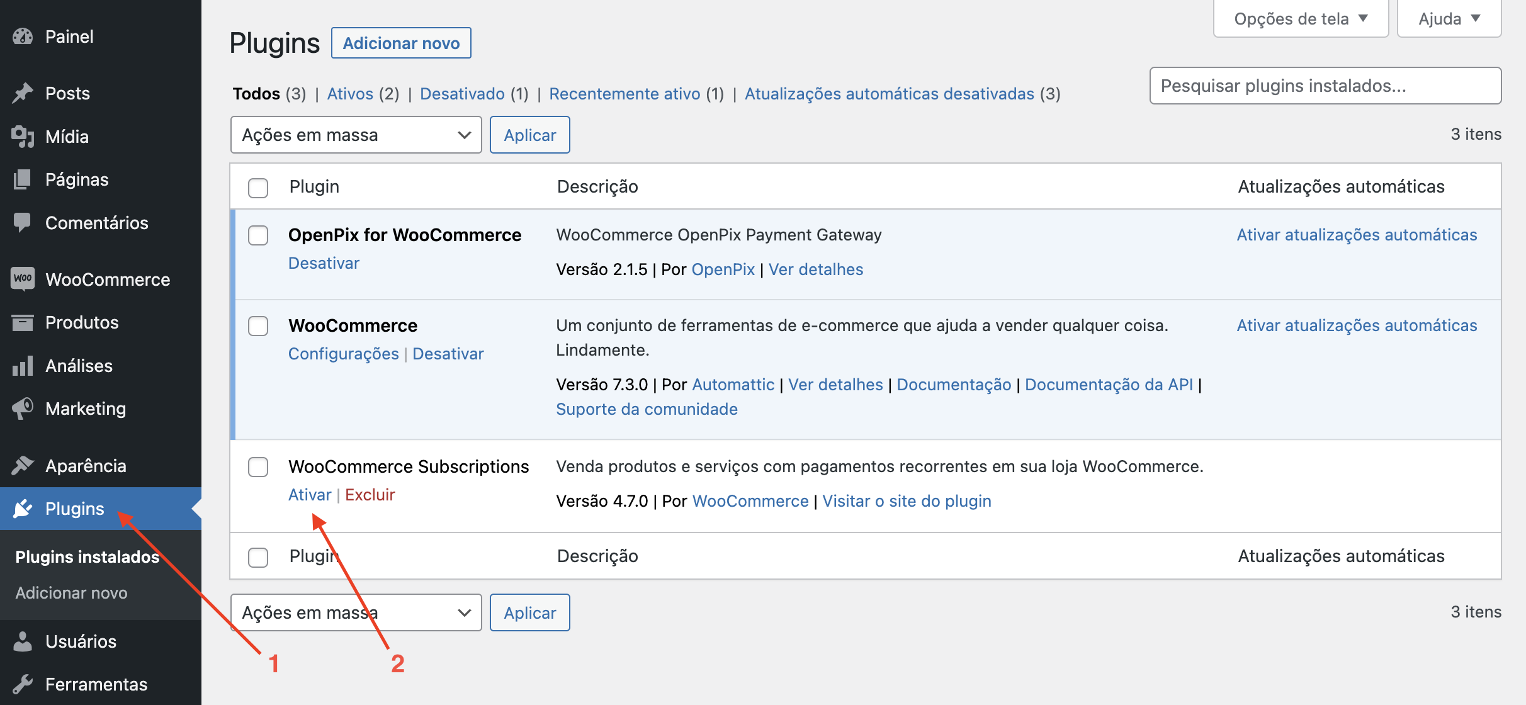
Task: Open Aparência with its brush icon
Action: tap(23, 465)
